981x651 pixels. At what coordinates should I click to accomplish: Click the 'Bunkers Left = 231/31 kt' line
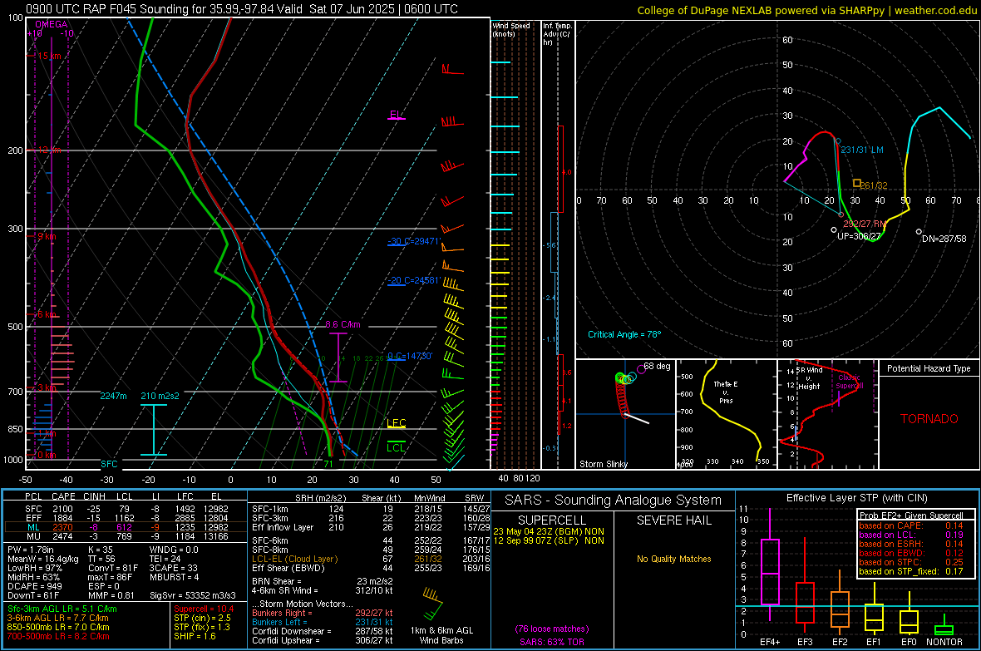tap(323, 622)
